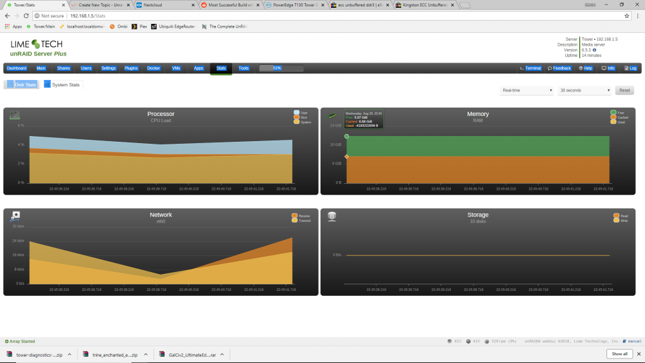Click the Processor panel CPU icon
Viewport: 645px width, 363px height.
(x=15, y=115)
